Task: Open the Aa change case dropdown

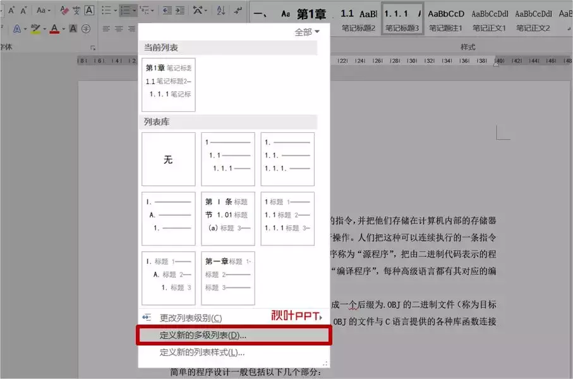Action: coord(43,10)
